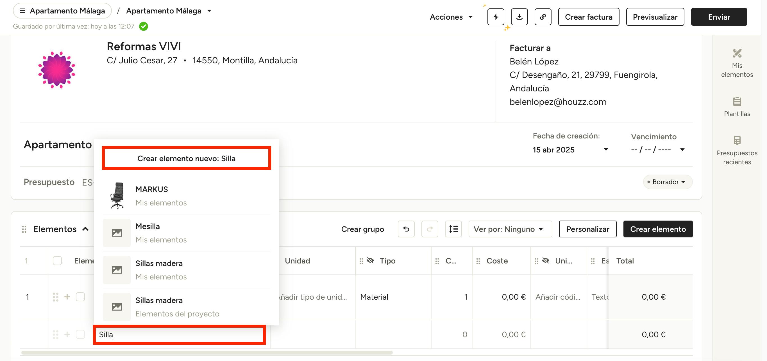Click the lightning bolt quick actions icon
Screen dimensions: 767x361
(x=495, y=17)
